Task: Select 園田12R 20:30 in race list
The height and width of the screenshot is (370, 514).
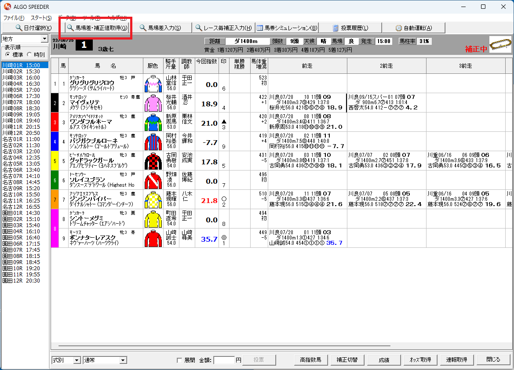Action: click(x=25, y=280)
